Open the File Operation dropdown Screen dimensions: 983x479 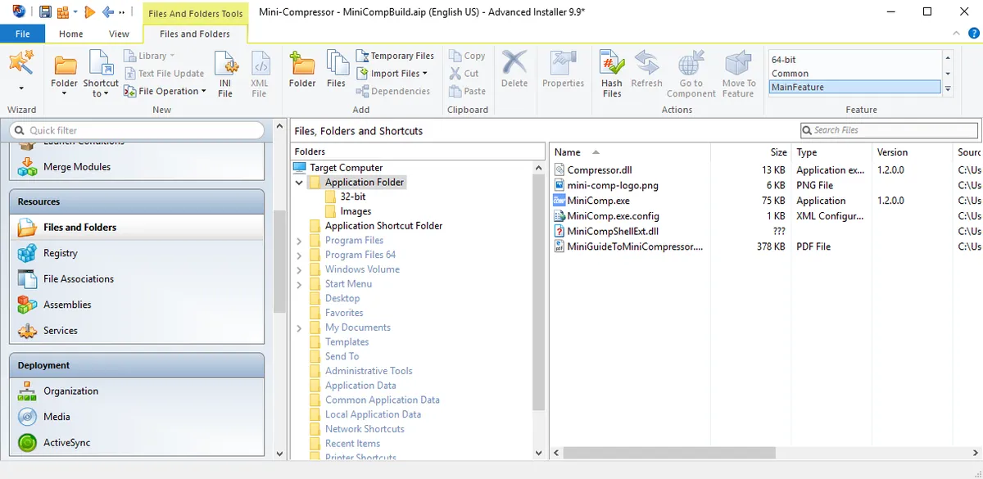click(x=165, y=91)
